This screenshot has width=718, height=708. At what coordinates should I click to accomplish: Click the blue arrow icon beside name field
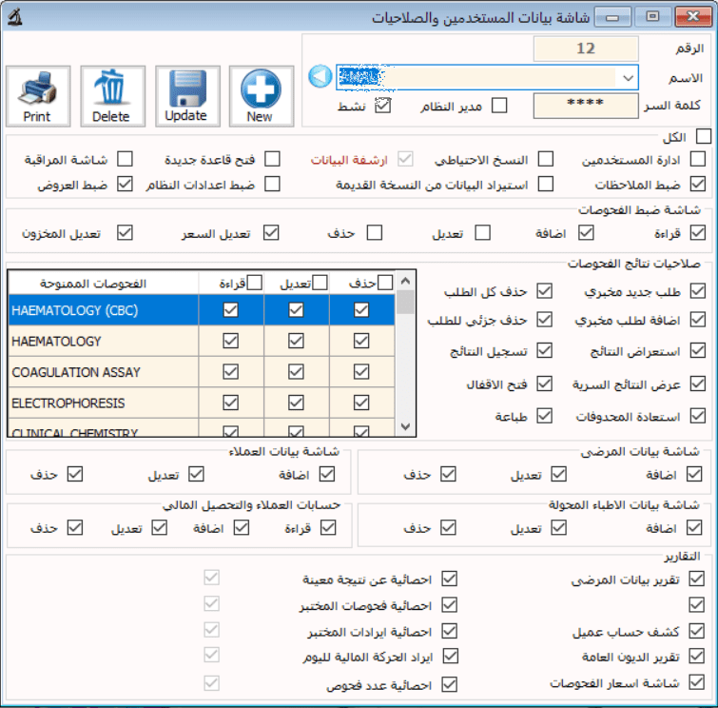coord(320,76)
